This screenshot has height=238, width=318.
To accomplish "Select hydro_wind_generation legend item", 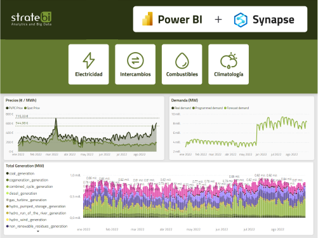I will [x=26, y=220].
